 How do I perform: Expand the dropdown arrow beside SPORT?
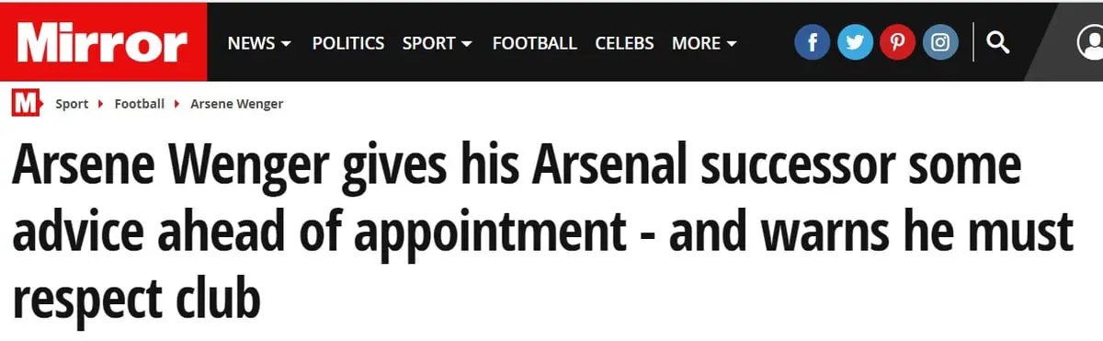[x=467, y=44]
